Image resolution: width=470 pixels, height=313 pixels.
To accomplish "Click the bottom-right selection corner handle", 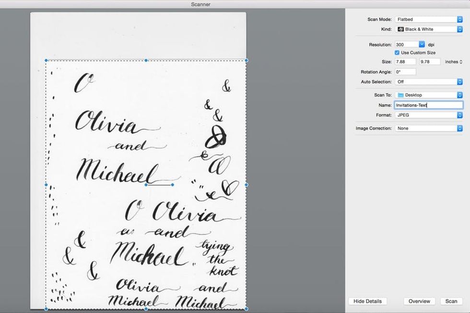I will (246, 309).
